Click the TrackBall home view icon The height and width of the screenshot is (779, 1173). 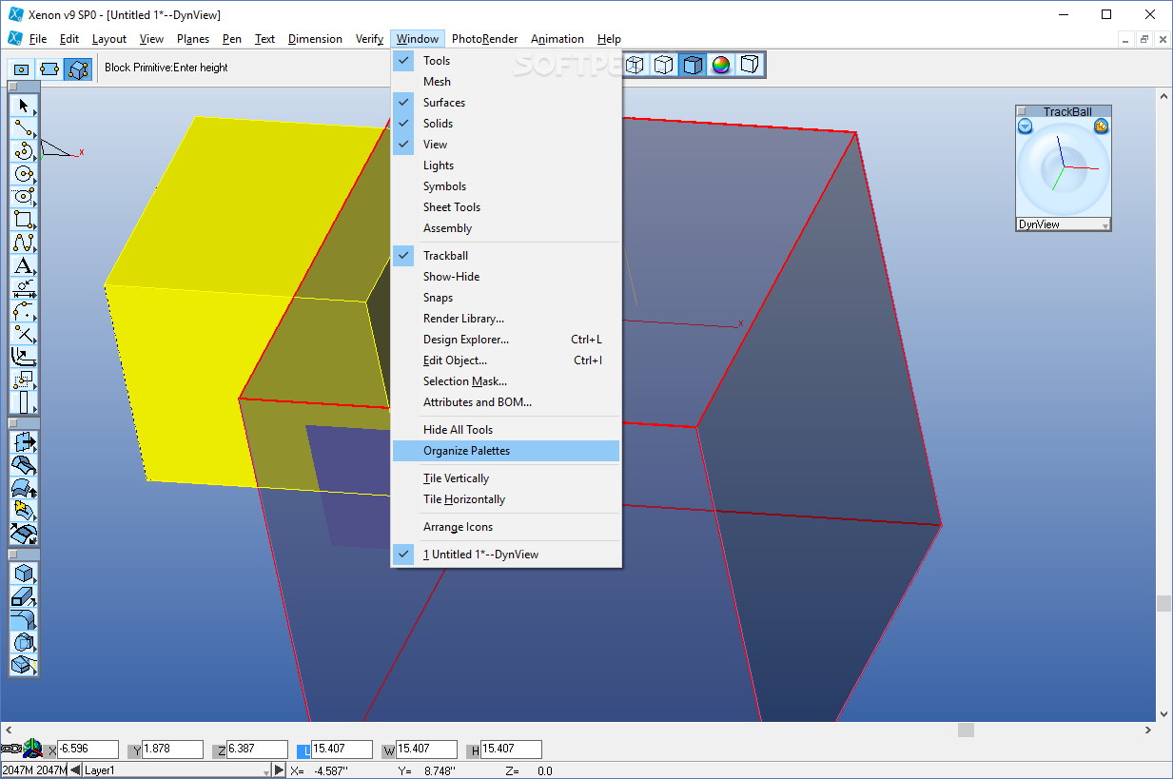click(x=1102, y=127)
